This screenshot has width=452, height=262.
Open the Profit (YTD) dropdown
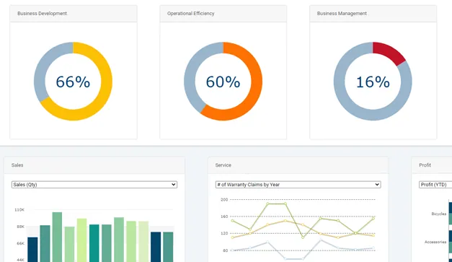click(x=435, y=185)
